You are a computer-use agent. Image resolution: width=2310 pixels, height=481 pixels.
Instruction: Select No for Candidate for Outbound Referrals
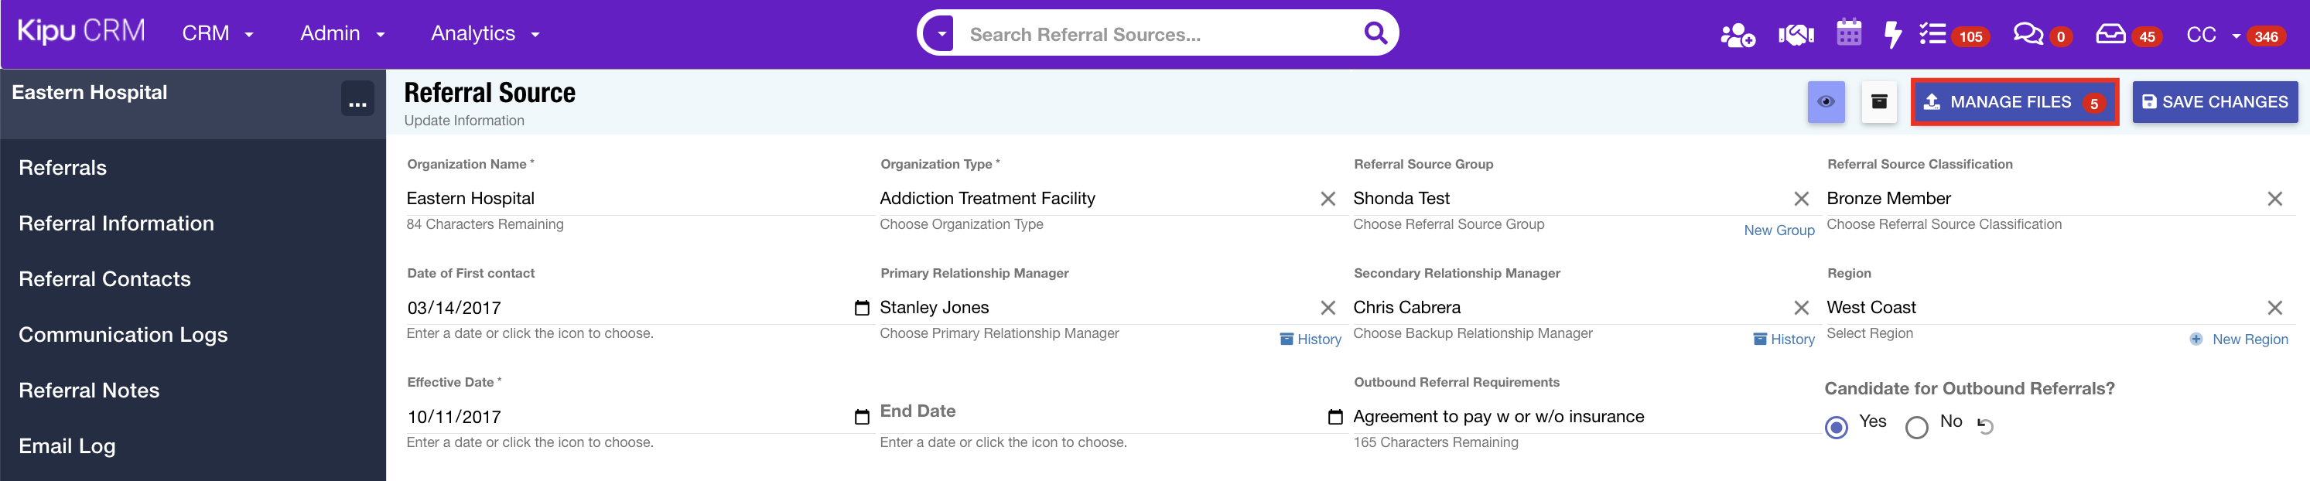(1916, 428)
